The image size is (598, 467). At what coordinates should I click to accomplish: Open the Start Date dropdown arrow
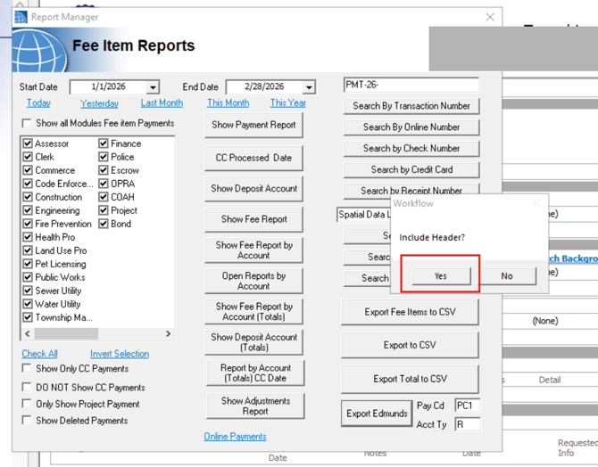[153, 87]
